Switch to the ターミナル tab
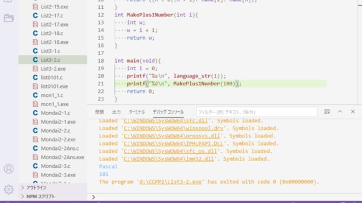Screen dimensions: 362x203 [x=137, y=112]
